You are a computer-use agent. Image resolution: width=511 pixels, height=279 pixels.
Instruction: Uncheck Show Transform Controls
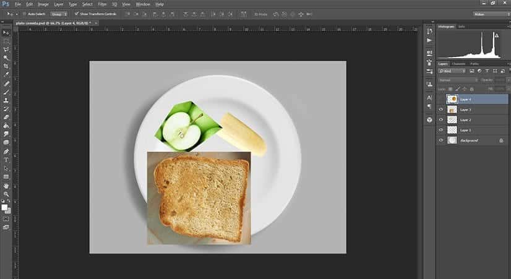(x=76, y=13)
